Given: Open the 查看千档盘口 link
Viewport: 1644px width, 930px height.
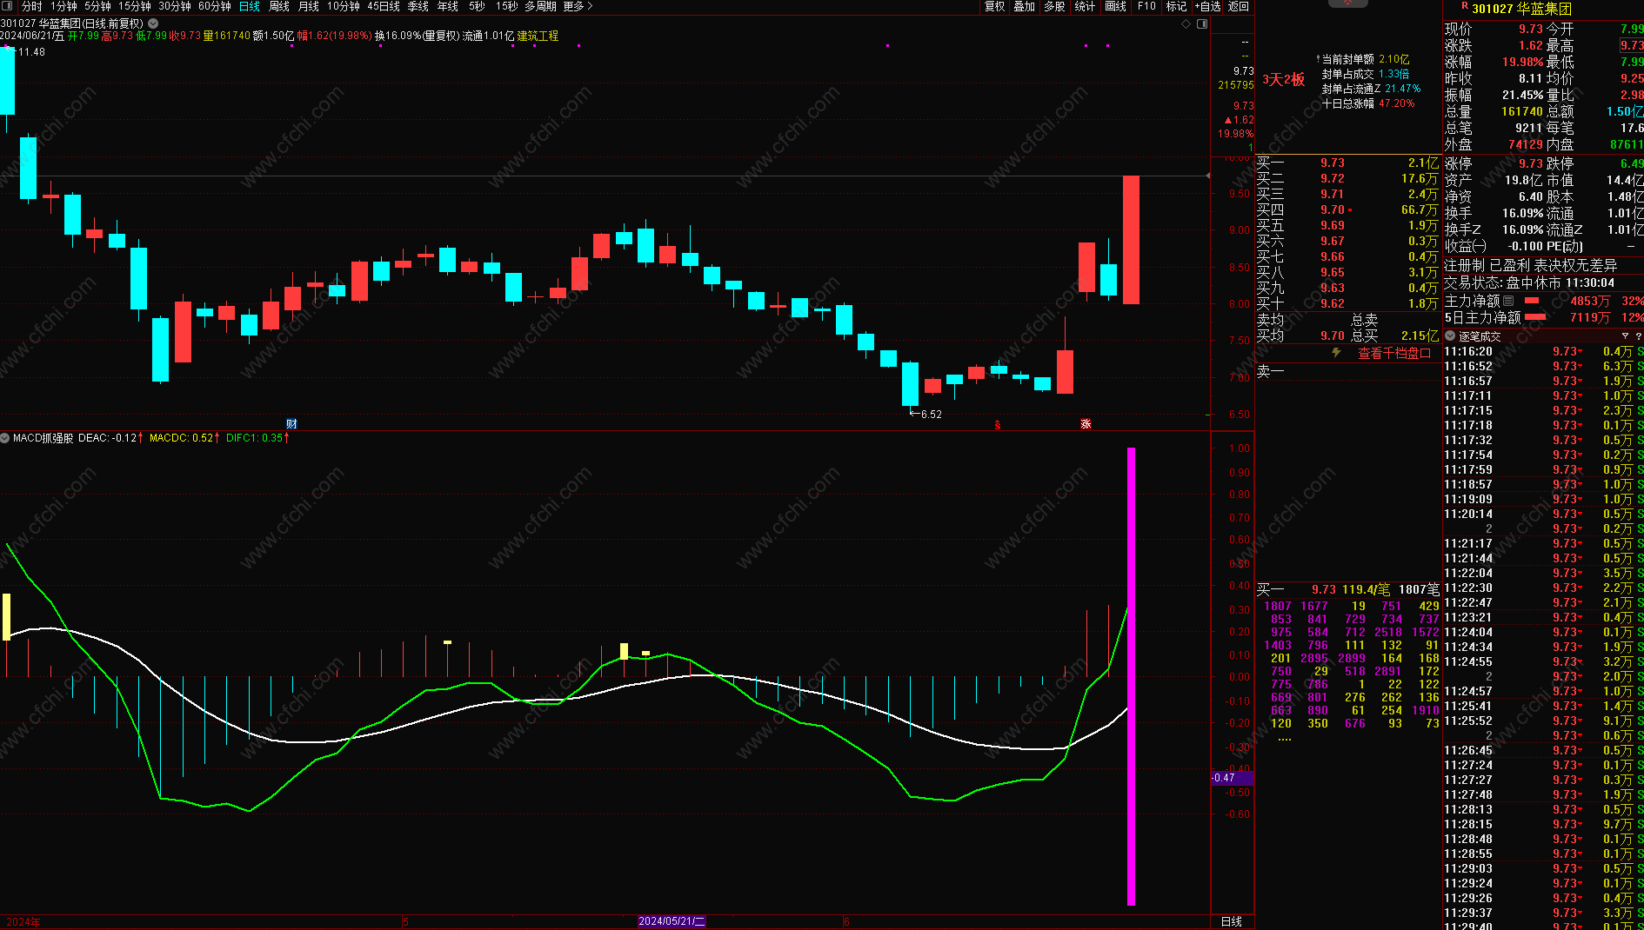Looking at the screenshot, I should 1394,354.
